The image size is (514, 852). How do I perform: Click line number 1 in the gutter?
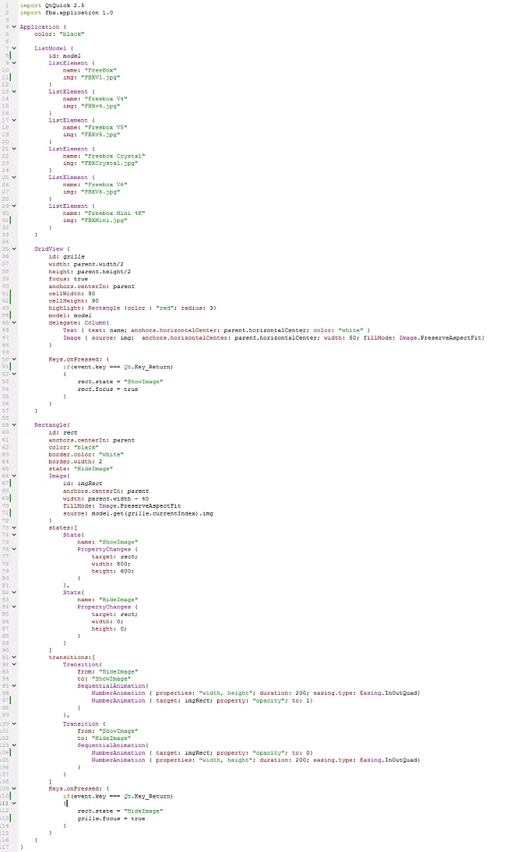pos(6,5)
